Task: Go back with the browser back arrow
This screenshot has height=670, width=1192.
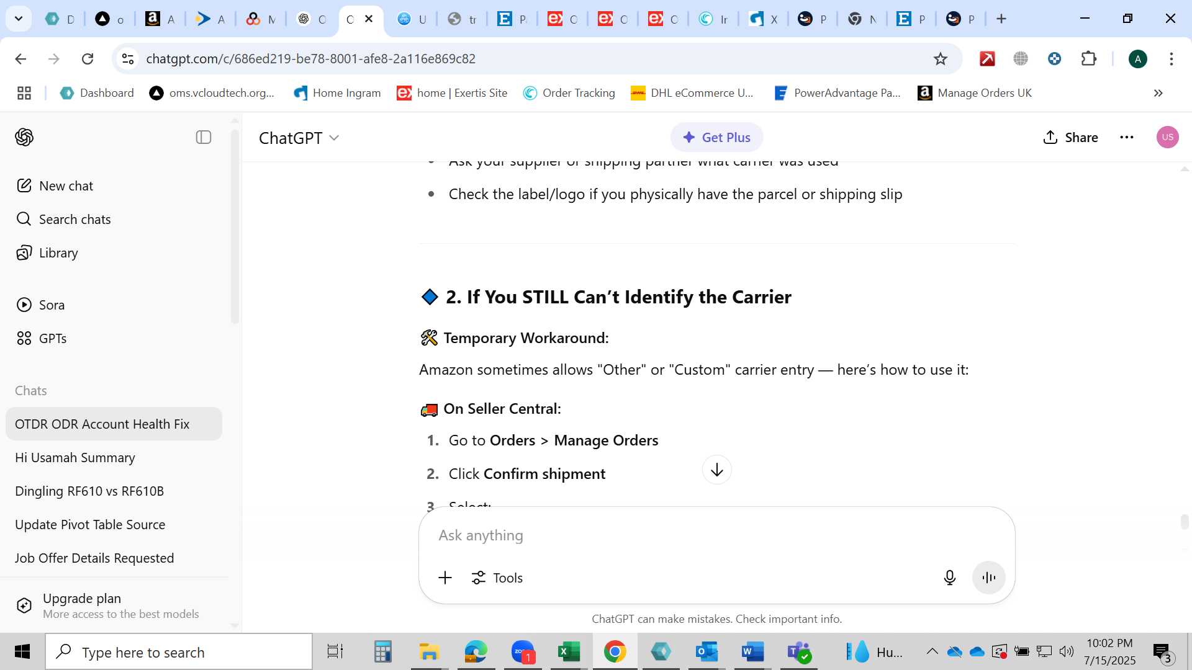Action: pyautogui.click(x=20, y=59)
